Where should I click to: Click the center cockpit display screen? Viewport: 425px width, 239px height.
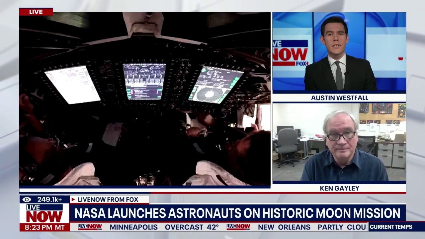[144, 81]
